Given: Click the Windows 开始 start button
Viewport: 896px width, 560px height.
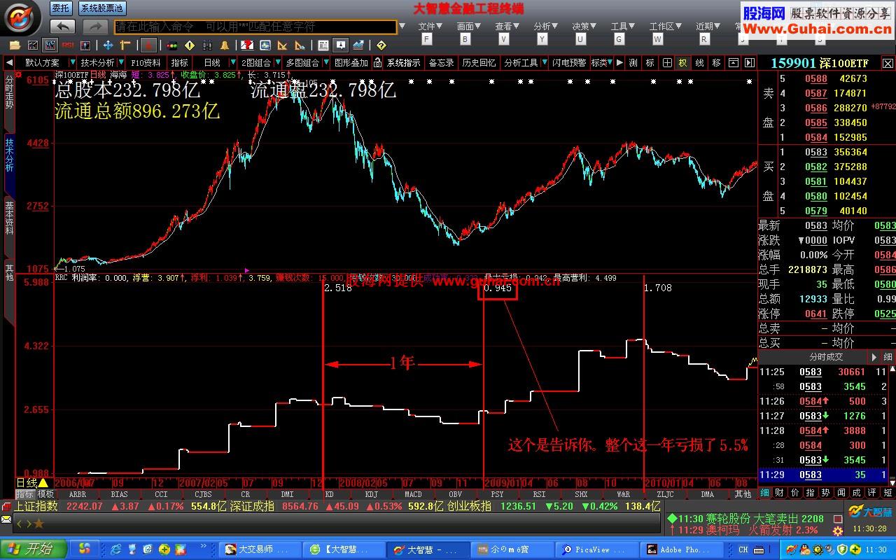Looking at the screenshot, I should [x=33, y=549].
